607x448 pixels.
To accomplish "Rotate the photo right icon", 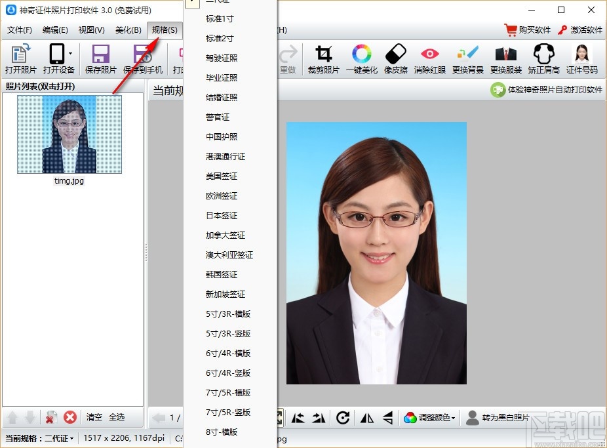I will tap(319, 418).
